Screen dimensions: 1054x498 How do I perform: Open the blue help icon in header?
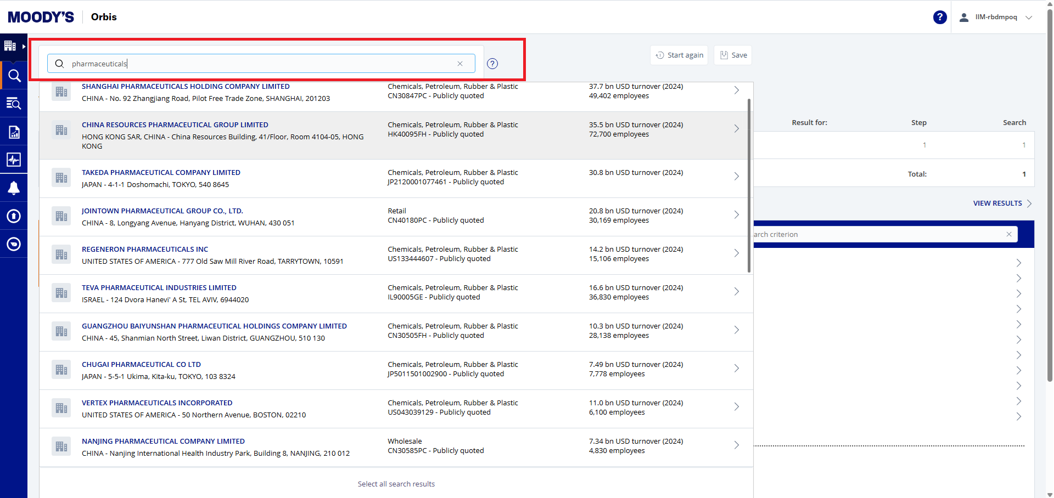point(940,18)
